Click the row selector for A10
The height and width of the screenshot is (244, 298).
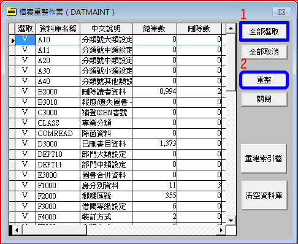[12, 40]
